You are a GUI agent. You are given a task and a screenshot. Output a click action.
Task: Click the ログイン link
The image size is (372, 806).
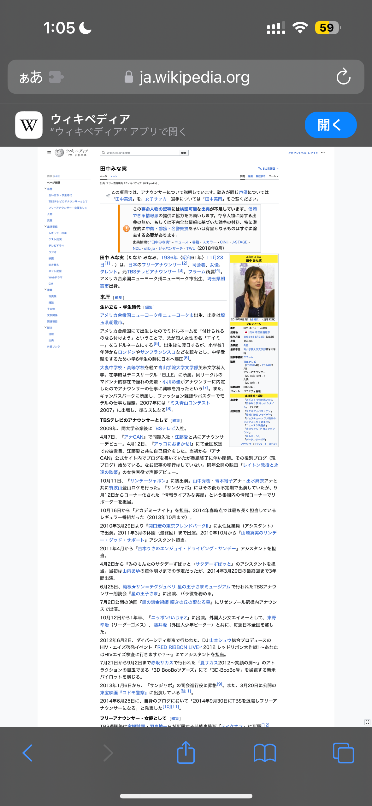(x=313, y=153)
